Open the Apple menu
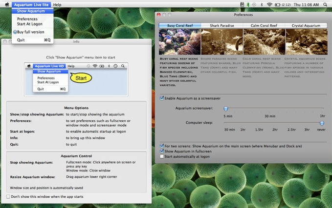Screen dimensions: 332x208 (x=5, y=4)
